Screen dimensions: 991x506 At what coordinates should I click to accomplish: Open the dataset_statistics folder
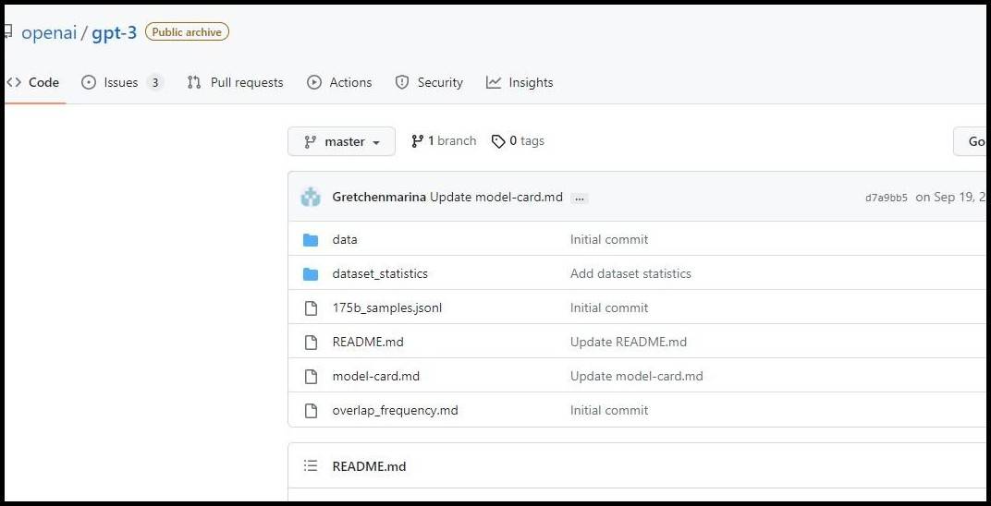coord(380,274)
